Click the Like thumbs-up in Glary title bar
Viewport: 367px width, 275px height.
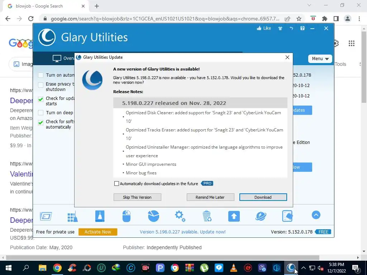point(264,28)
